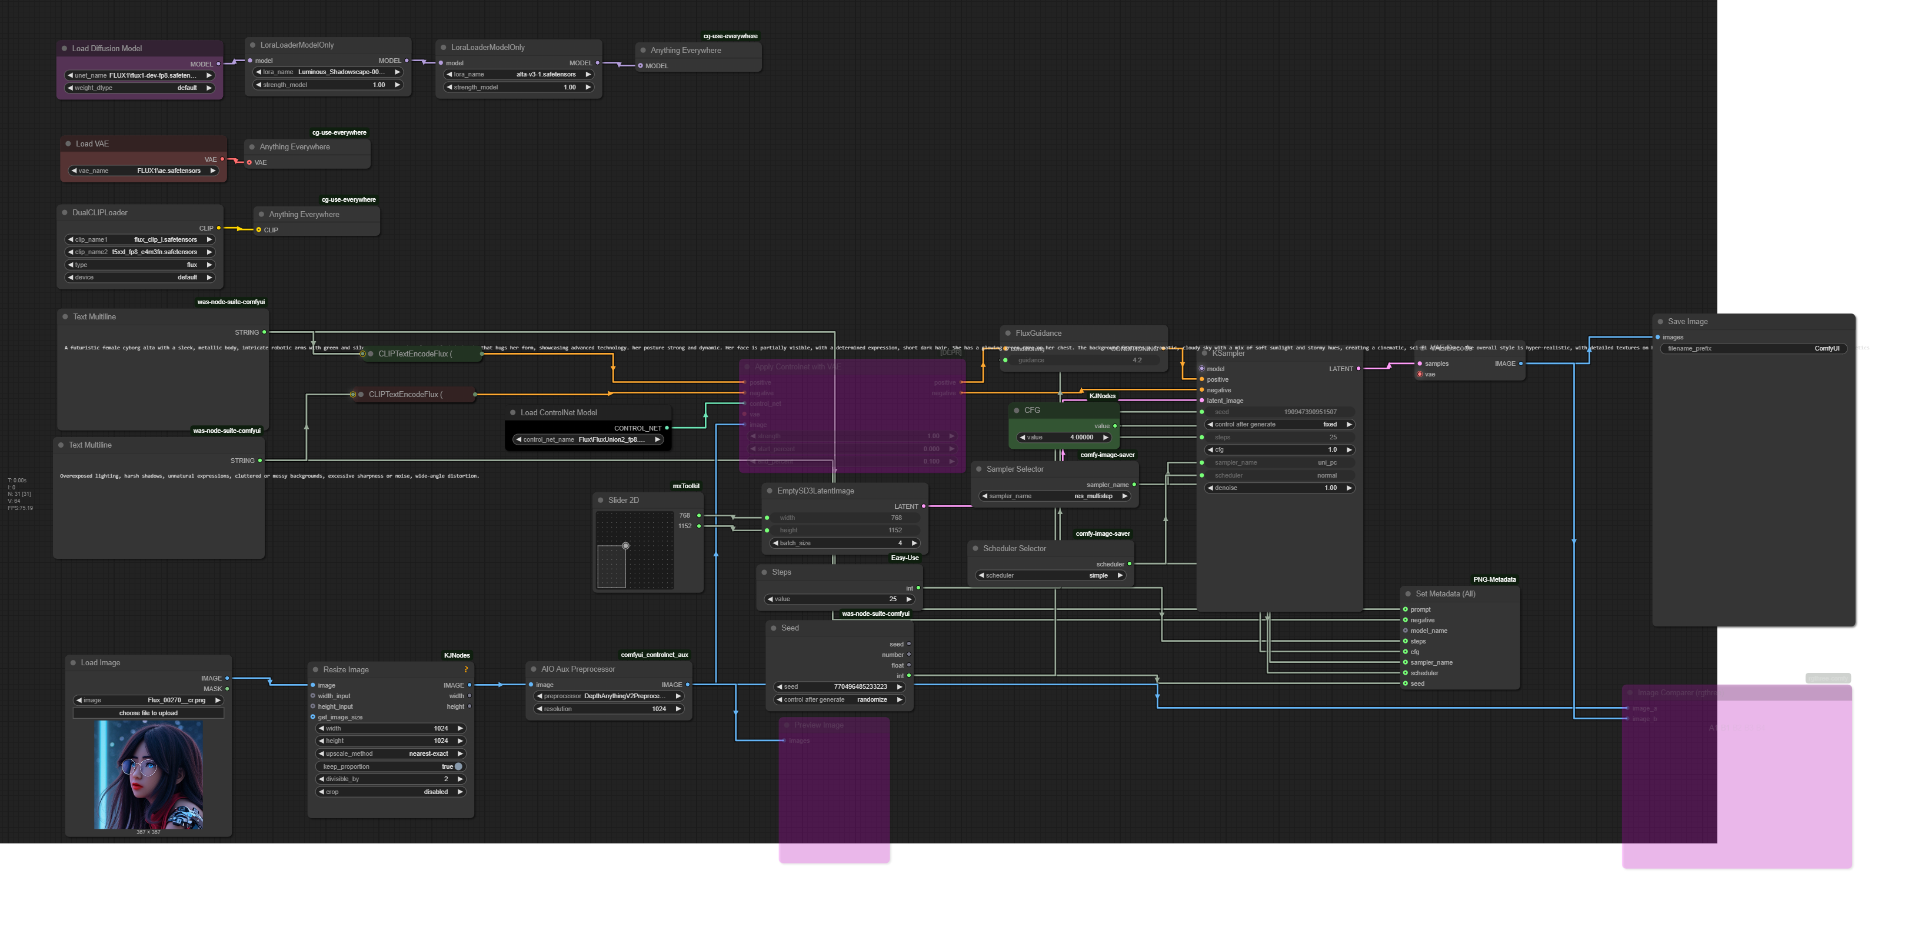Collapse the CFG node via its title dot

click(x=1016, y=411)
